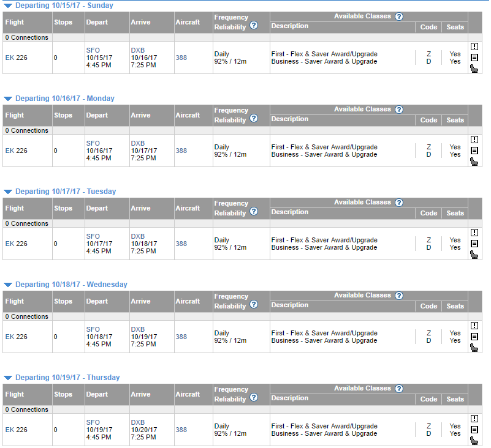Create flight alert for 10/16/17 EK 226
The height and width of the screenshot is (448, 491).
(x=474, y=140)
